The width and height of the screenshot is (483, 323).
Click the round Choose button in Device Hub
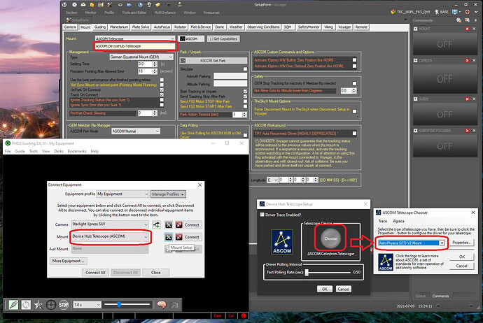tap(330, 238)
